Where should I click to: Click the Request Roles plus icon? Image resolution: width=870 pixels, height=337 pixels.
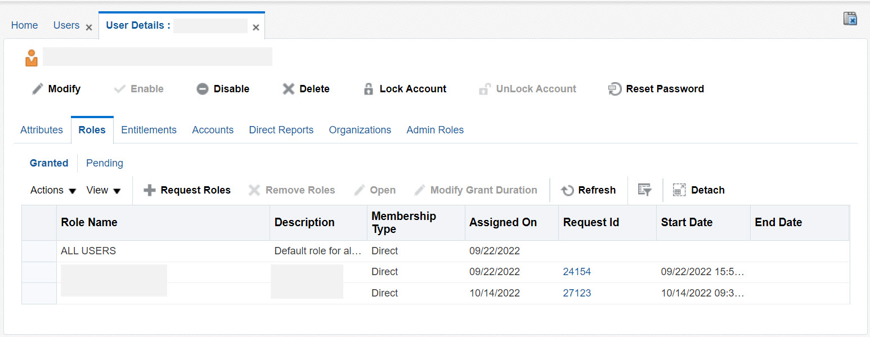tap(150, 190)
